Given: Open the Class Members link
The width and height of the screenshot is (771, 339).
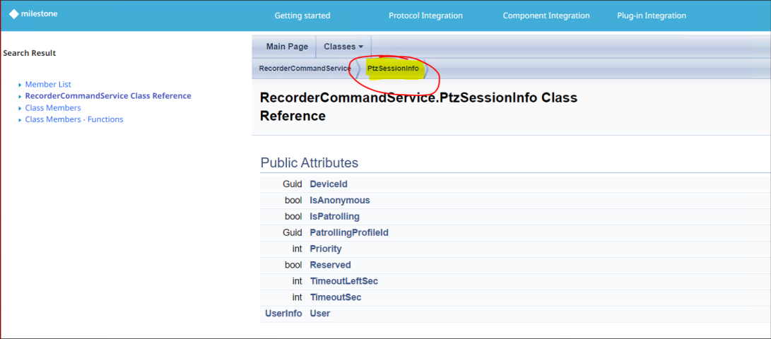Looking at the screenshot, I should 53,108.
